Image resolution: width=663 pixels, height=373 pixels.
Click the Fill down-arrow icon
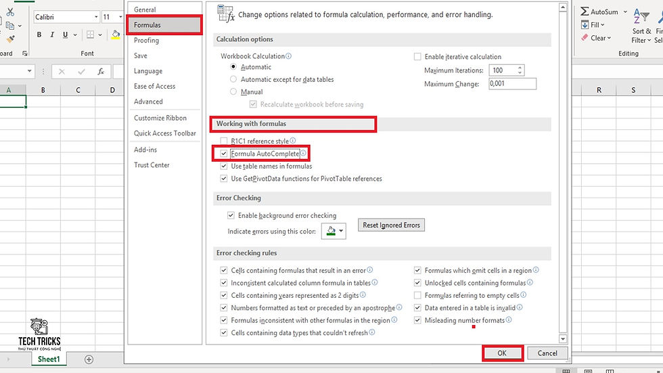(585, 25)
